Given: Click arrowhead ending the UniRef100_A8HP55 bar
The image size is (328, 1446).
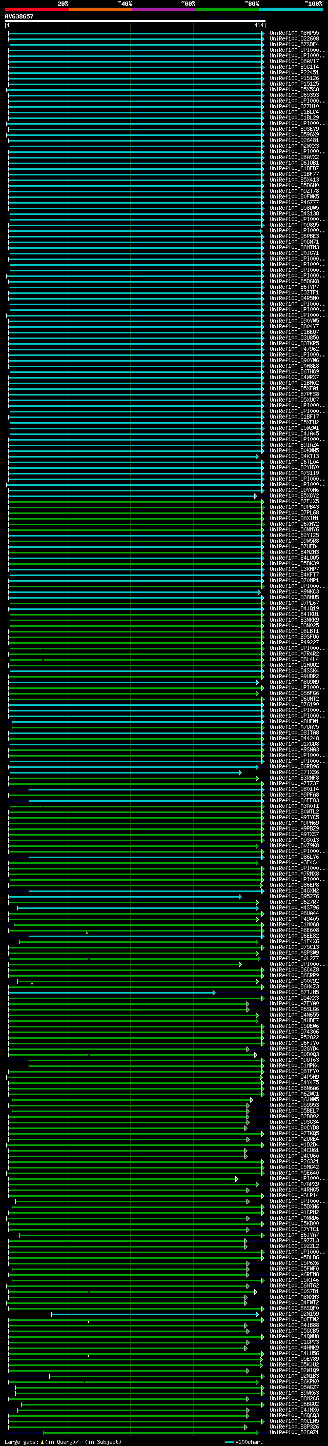Looking at the screenshot, I should (262, 34).
